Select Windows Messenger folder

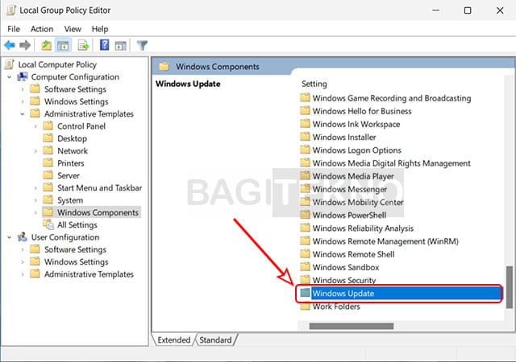click(x=350, y=189)
